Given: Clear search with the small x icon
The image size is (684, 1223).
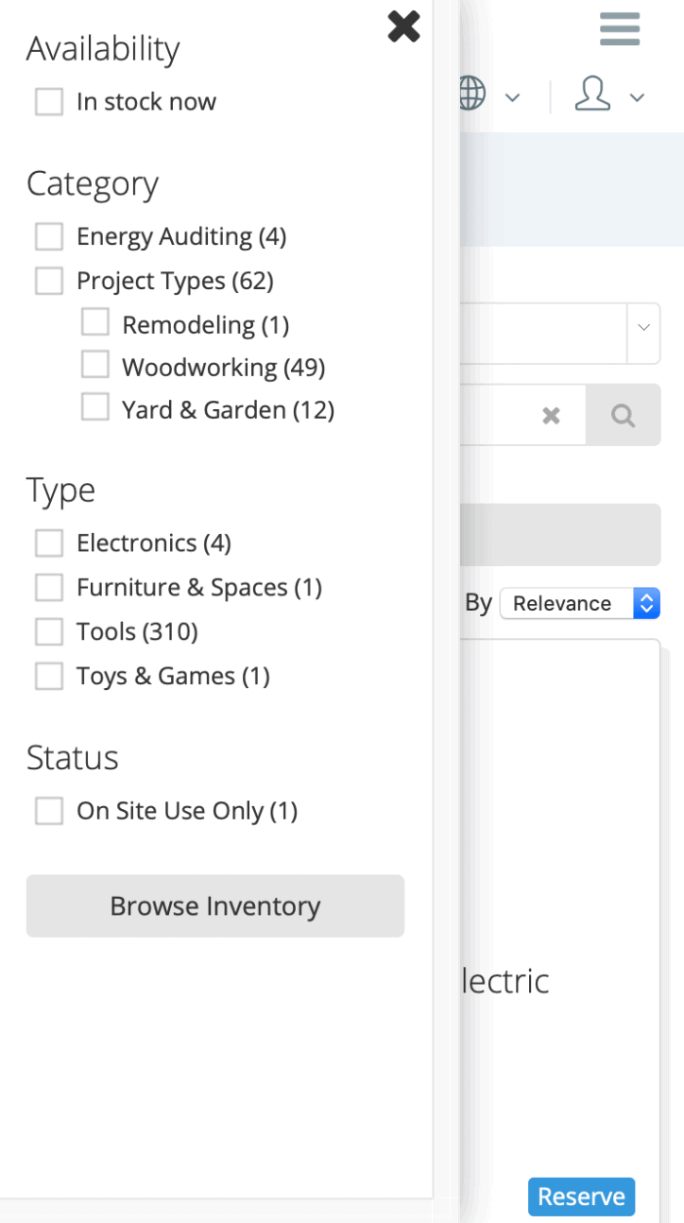Looking at the screenshot, I should [x=551, y=415].
